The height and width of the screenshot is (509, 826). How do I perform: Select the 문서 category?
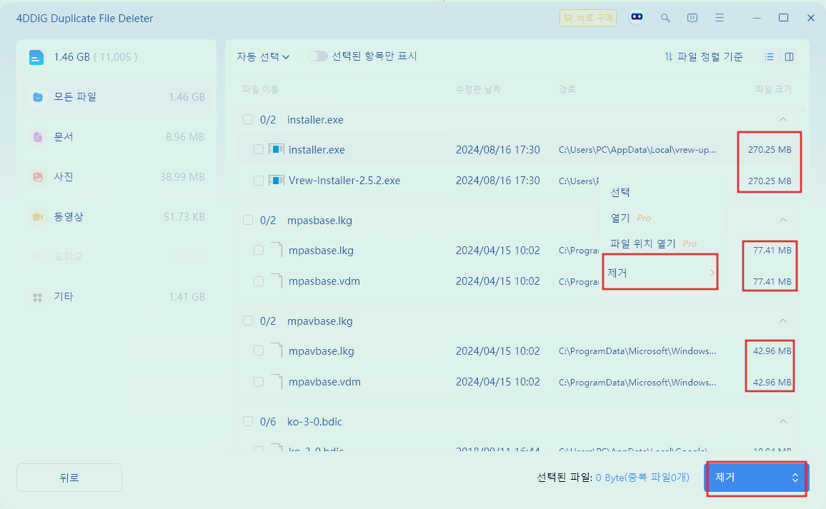(x=116, y=137)
